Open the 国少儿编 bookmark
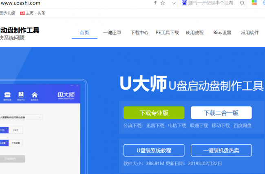265x174 pixels. pyautogui.click(x=8, y=13)
